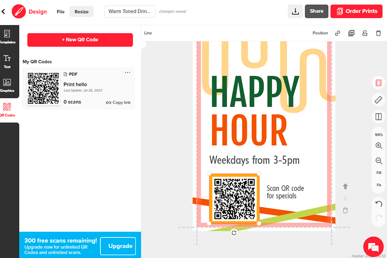Click the Print hello QR code name

[75, 84]
